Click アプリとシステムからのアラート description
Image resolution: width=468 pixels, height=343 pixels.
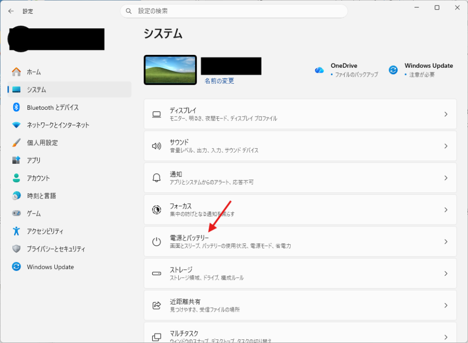click(212, 182)
